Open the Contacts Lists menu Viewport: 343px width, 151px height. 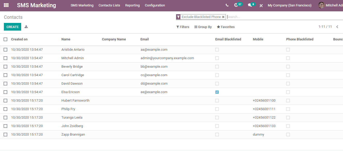pyautogui.click(x=109, y=5)
